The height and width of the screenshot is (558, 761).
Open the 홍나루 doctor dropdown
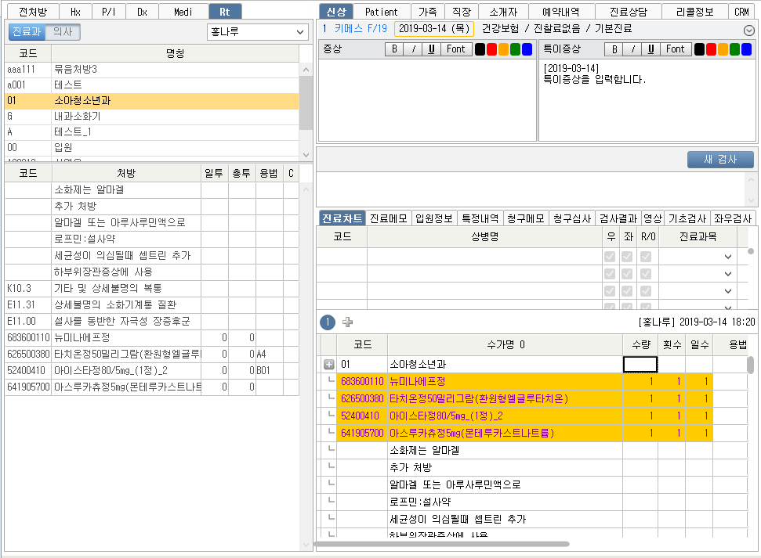coord(257,32)
